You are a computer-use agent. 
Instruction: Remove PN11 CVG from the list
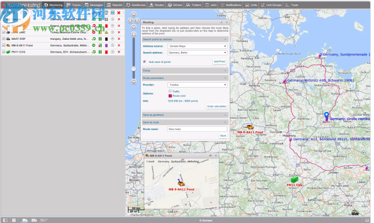(119, 52)
